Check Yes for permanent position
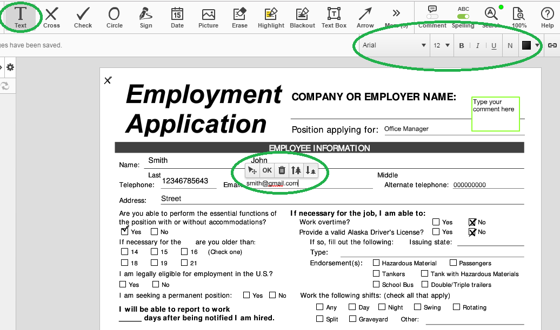Viewport: 560px width, 330px height. click(246, 295)
